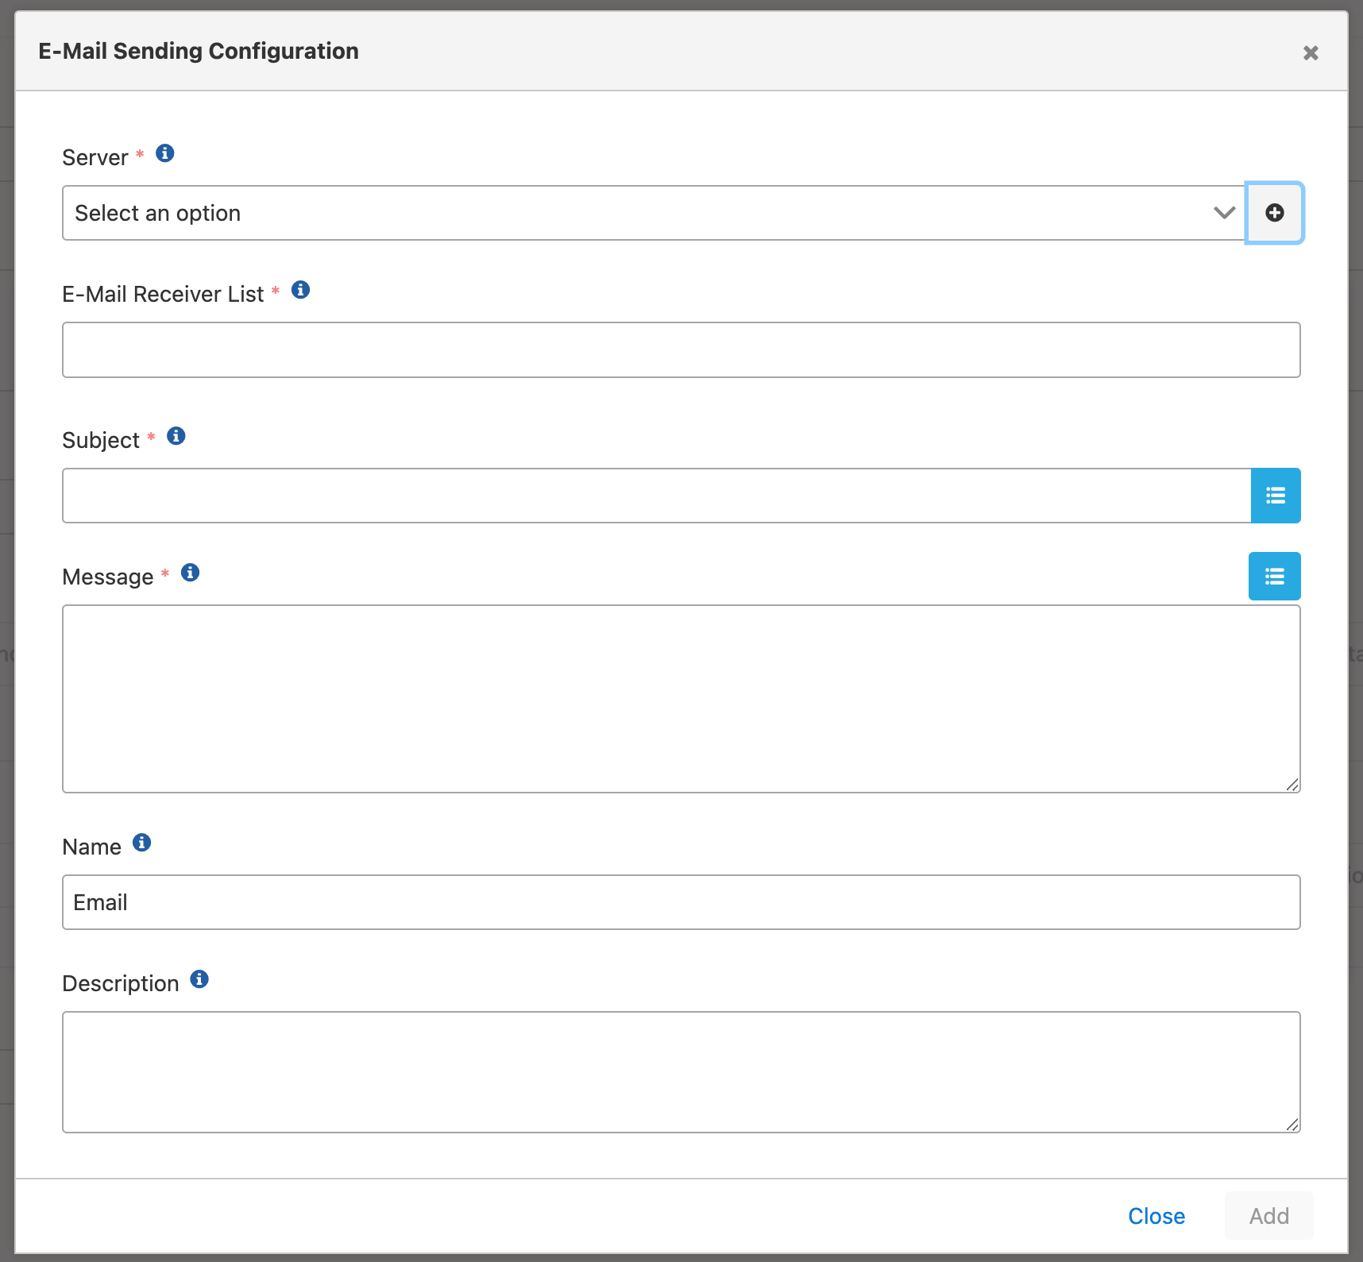Click the Subject info icon
Image resolution: width=1363 pixels, height=1262 pixels.
pyautogui.click(x=176, y=435)
